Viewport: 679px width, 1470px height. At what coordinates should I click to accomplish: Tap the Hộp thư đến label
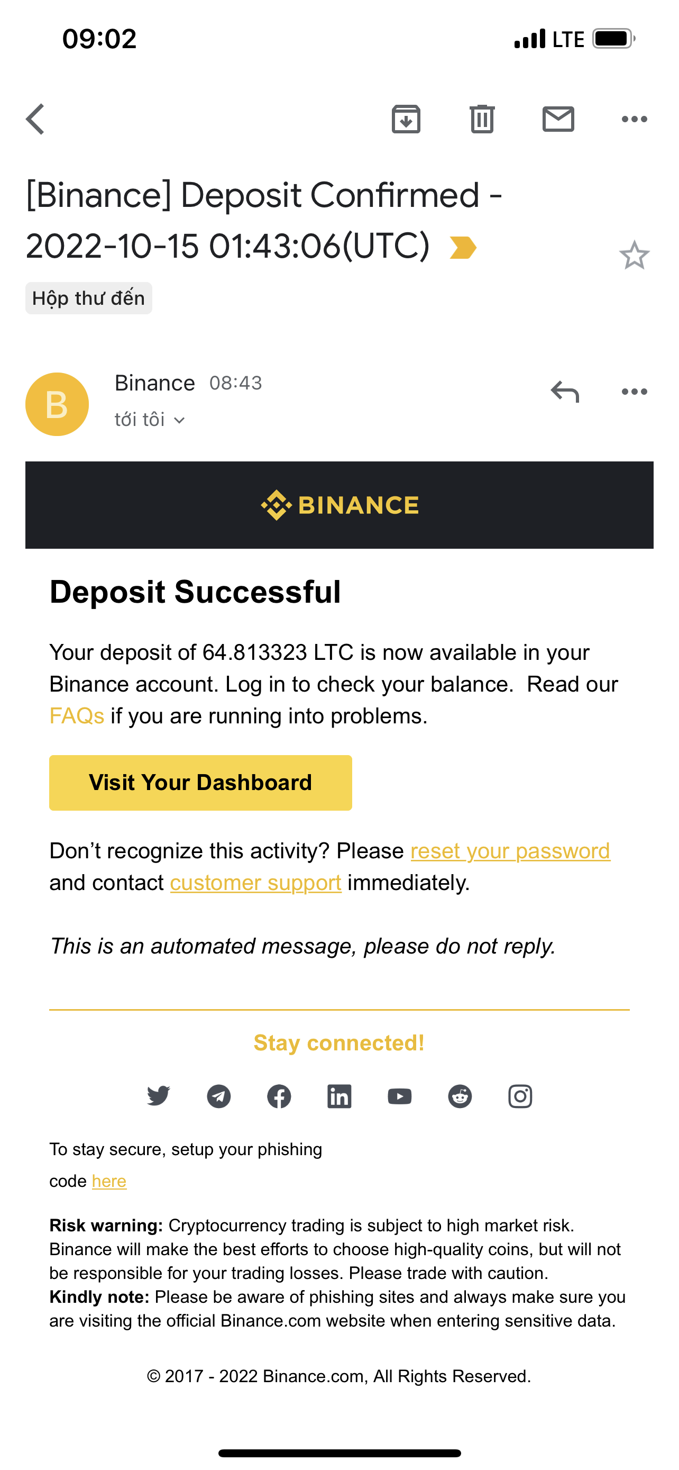88,298
